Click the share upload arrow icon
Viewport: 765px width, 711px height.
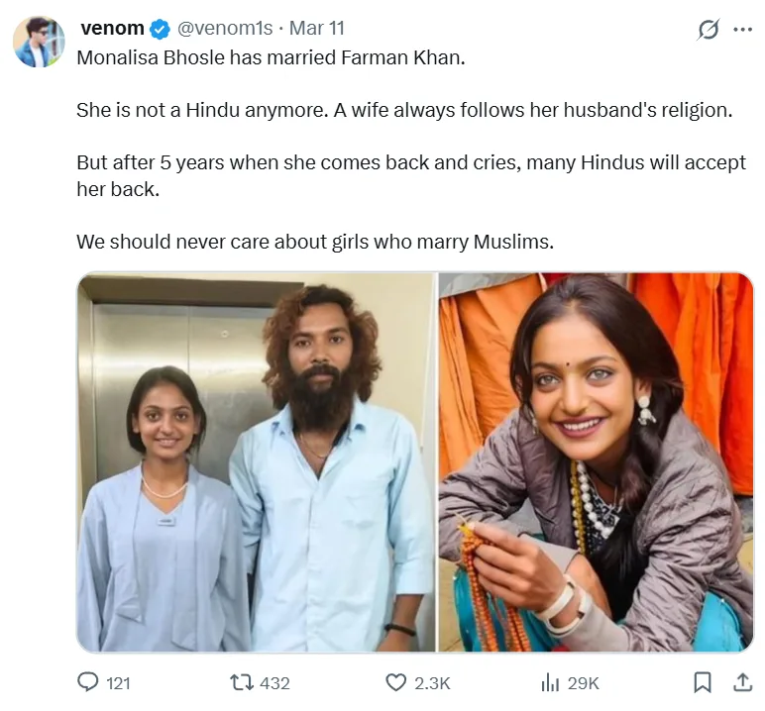coord(741,682)
